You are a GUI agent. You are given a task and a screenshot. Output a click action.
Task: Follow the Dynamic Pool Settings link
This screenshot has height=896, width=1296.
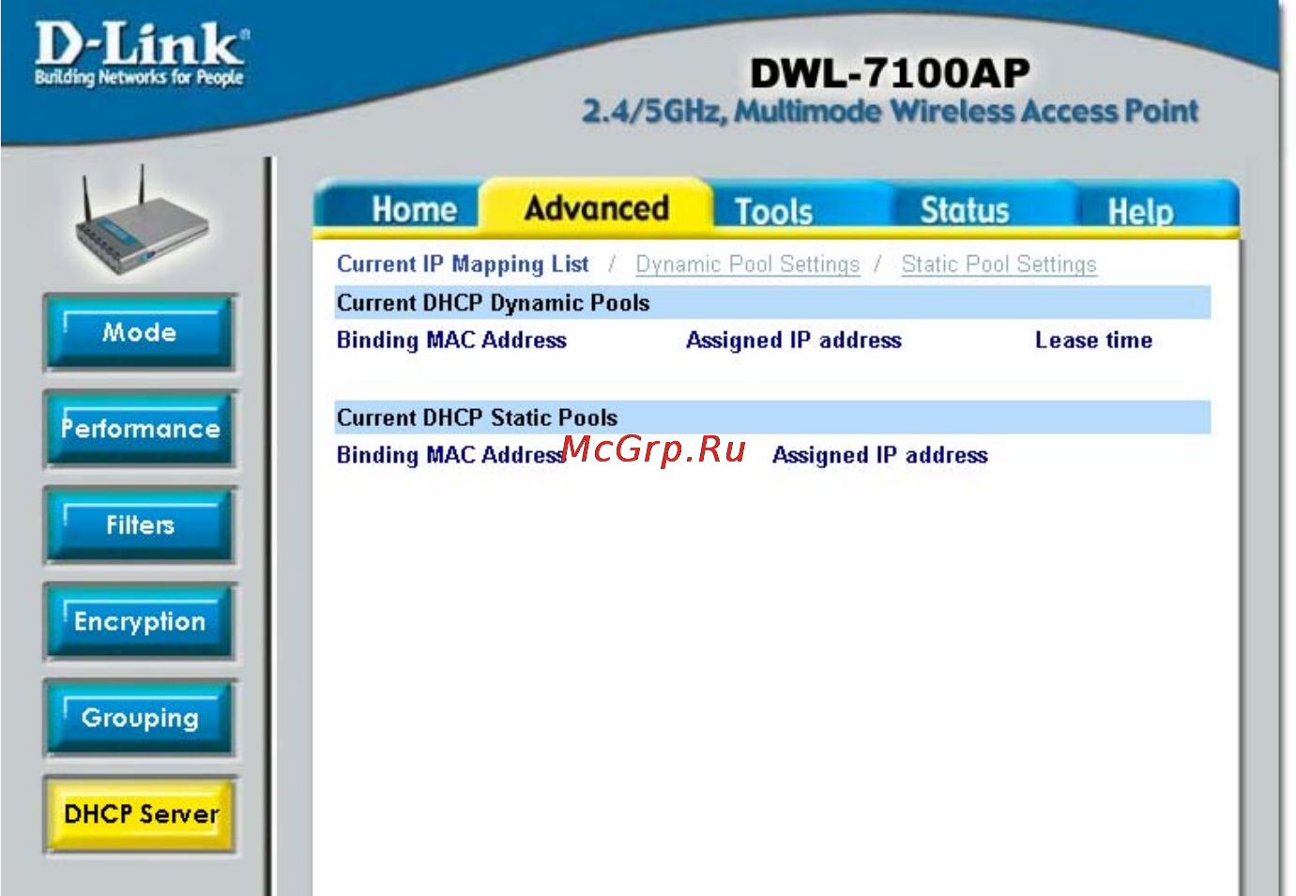point(748,265)
